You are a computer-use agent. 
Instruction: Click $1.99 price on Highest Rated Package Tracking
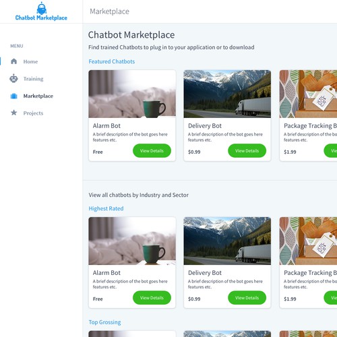pyautogui.click(x=290, y=299)
